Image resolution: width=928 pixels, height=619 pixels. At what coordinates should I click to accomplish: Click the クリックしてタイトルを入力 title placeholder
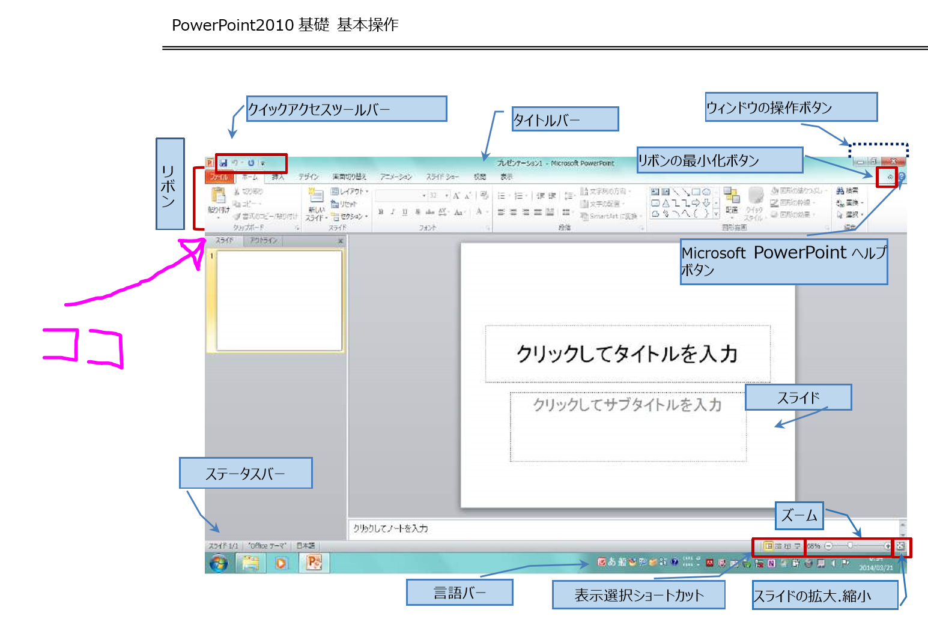(x=628, y=354)
